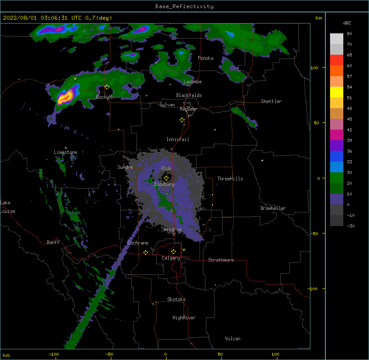Click the Innisfail label
Viewport: 369px width, 360px height.
tap(178, 139)
